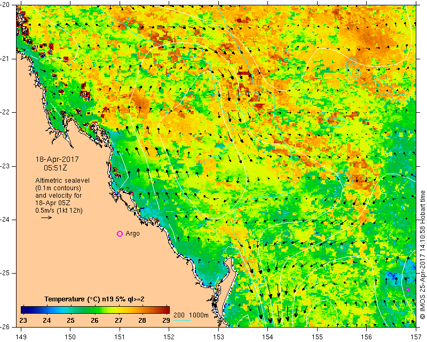Click the color bar label 26
427x342 pixels.
(94, 321)
